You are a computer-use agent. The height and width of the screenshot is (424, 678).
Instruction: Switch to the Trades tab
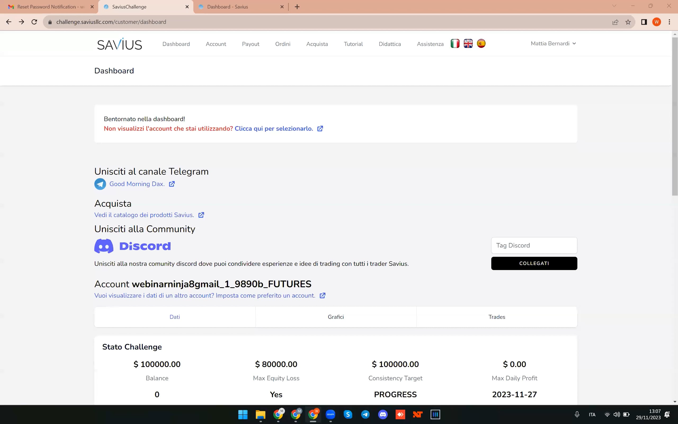(497, 317)
